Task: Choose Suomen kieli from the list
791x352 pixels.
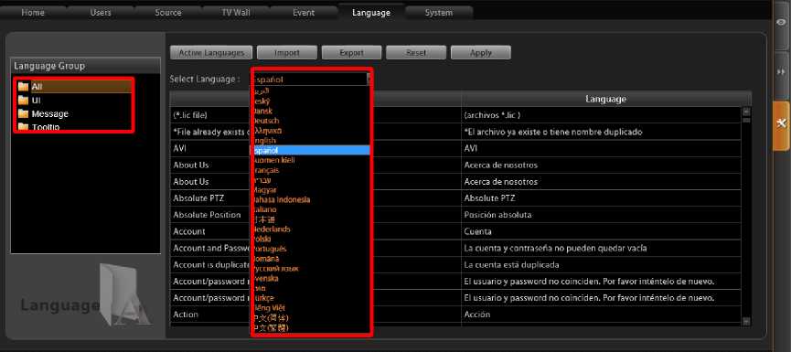Action: (x=311, y=160)
